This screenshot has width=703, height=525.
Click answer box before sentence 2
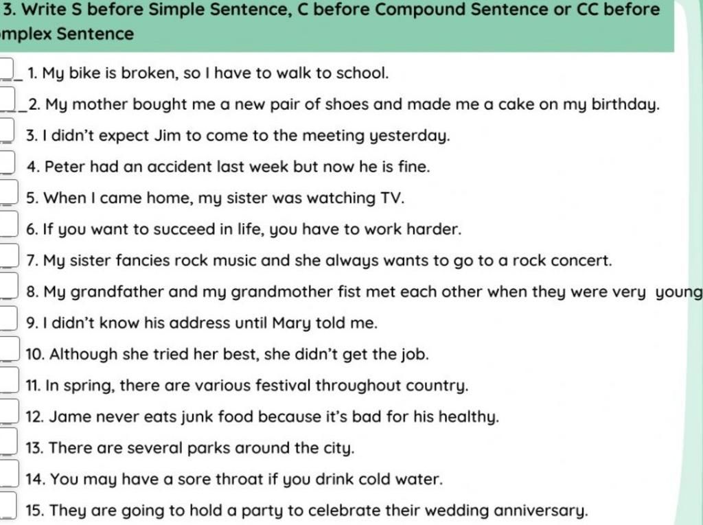(8, 99)
